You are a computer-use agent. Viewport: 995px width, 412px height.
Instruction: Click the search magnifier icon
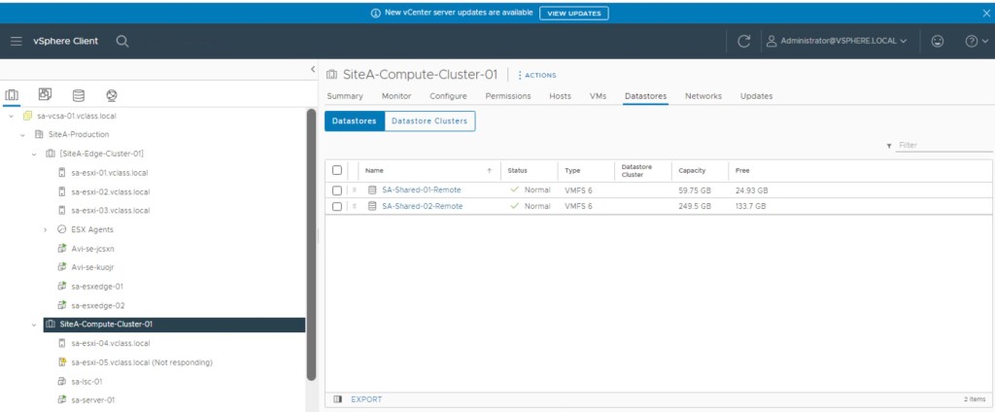pos(122,41)
